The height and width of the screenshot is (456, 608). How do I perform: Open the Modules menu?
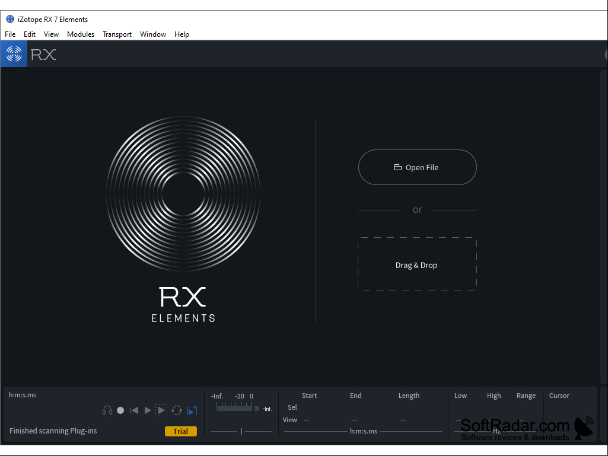(81, 34)
